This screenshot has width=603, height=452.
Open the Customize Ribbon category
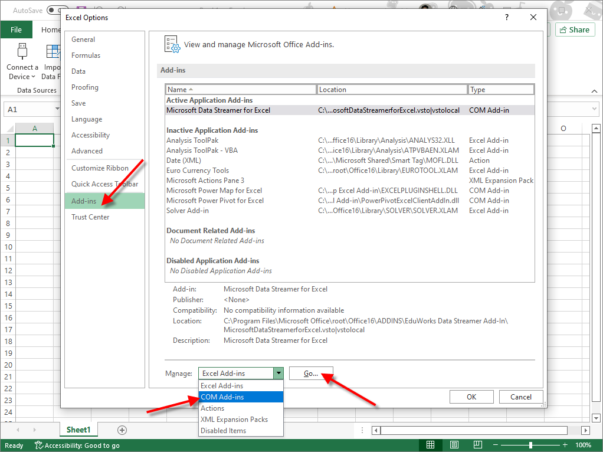pos(104,168)
